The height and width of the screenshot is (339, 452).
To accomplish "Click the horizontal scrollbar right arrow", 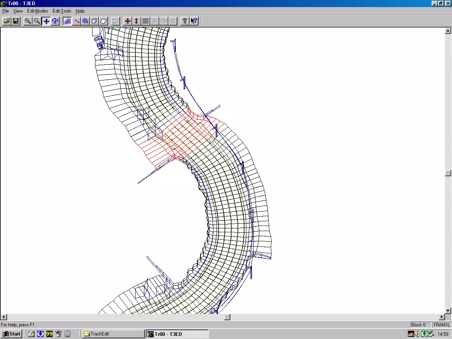I will (x=442, y=317).
